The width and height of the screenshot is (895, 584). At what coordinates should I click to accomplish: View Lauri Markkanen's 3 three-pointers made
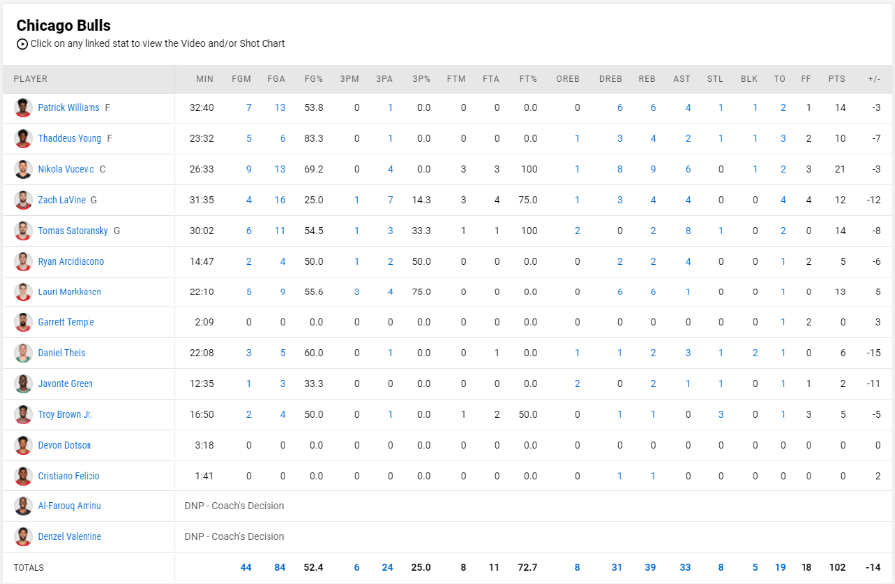point(357,292)
